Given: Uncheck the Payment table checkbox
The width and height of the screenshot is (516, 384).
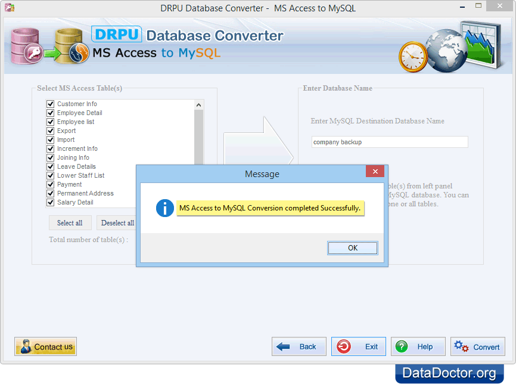Looking at the screenshot, I should coord(51,184).
